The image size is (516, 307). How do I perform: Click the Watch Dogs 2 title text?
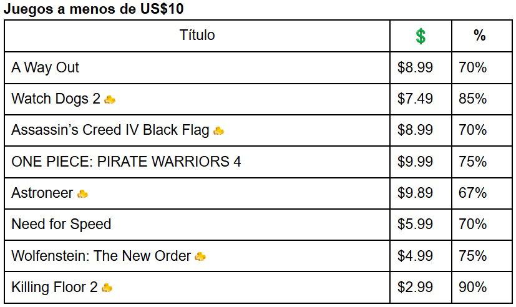(x=56, y=99)
